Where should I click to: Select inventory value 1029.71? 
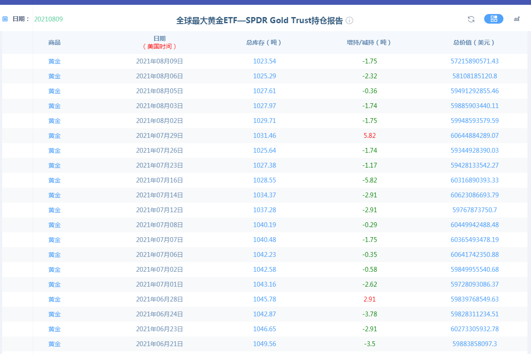pyautogui.click(x=265, y=121)
